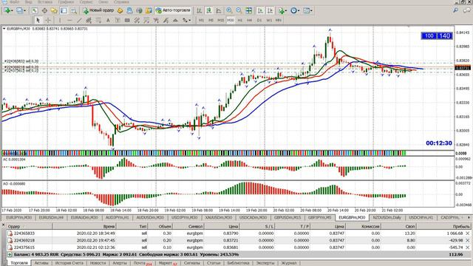
Task: Sort orders by Прибыль column header
Action: 444,226
